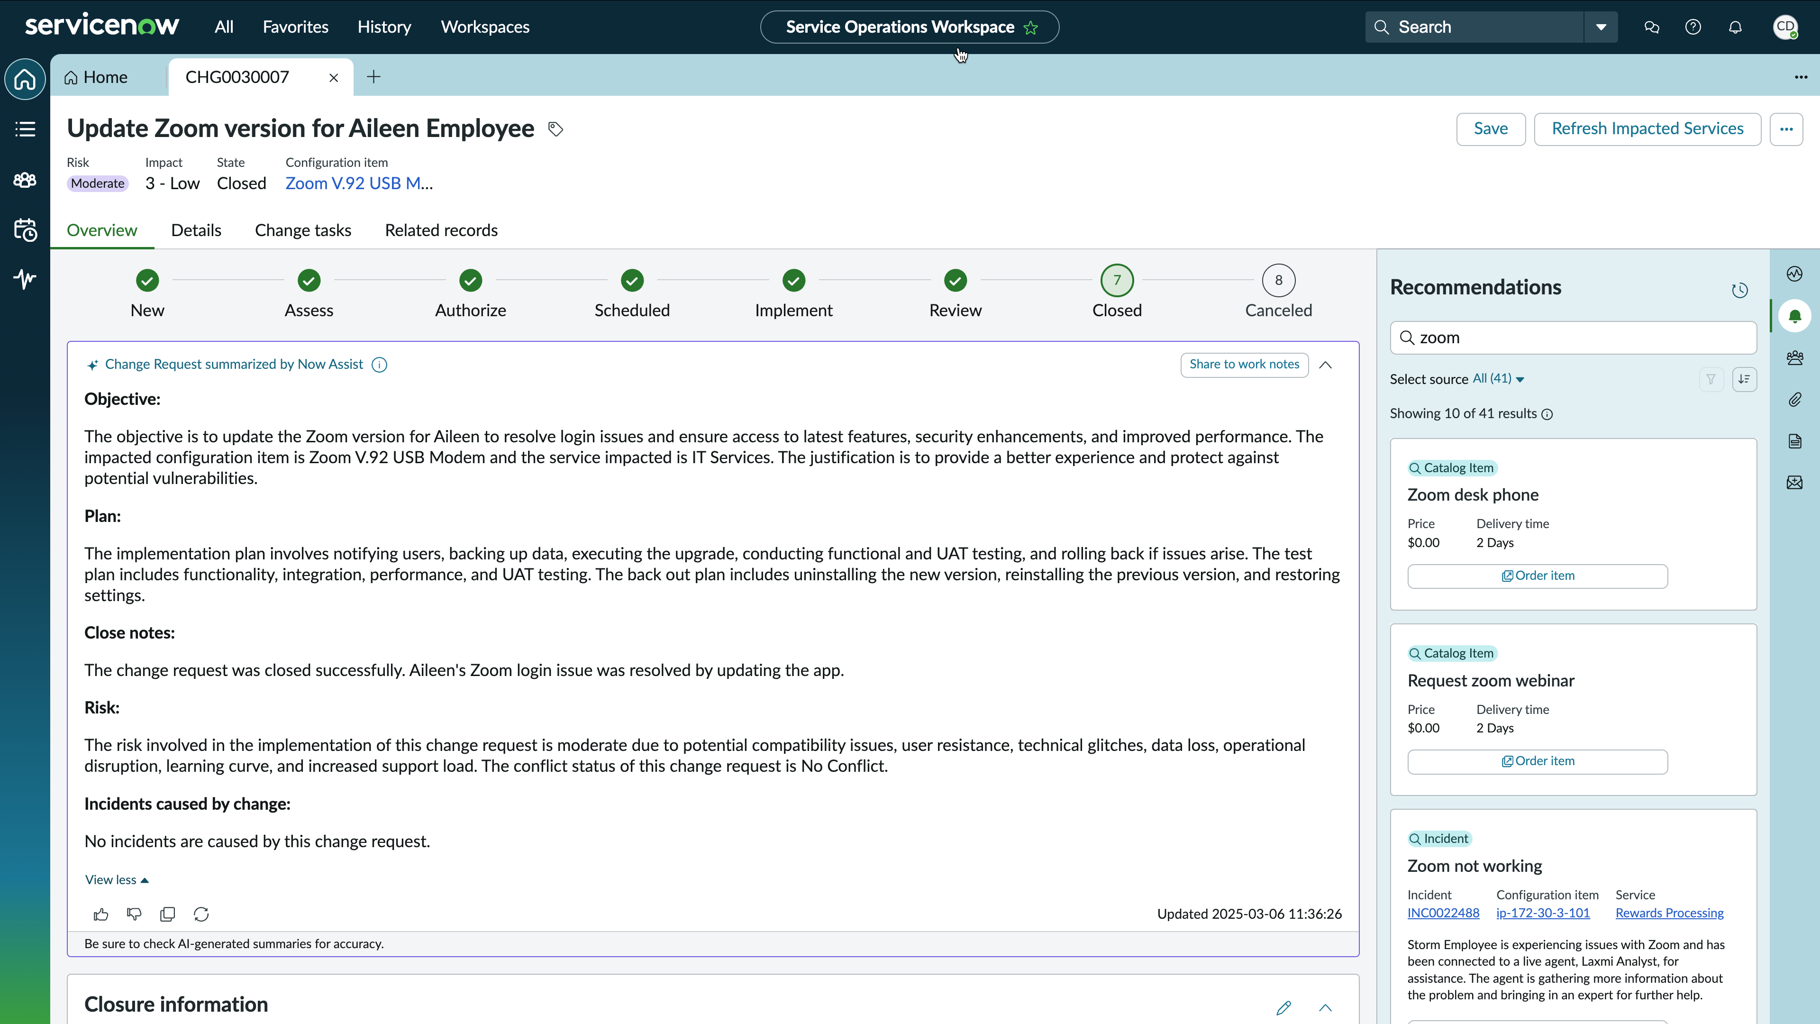The width and height of the screenshot is (1820, 1024).
Task: Open the recommendations bell in right rail
Action: coord(1794,316)
